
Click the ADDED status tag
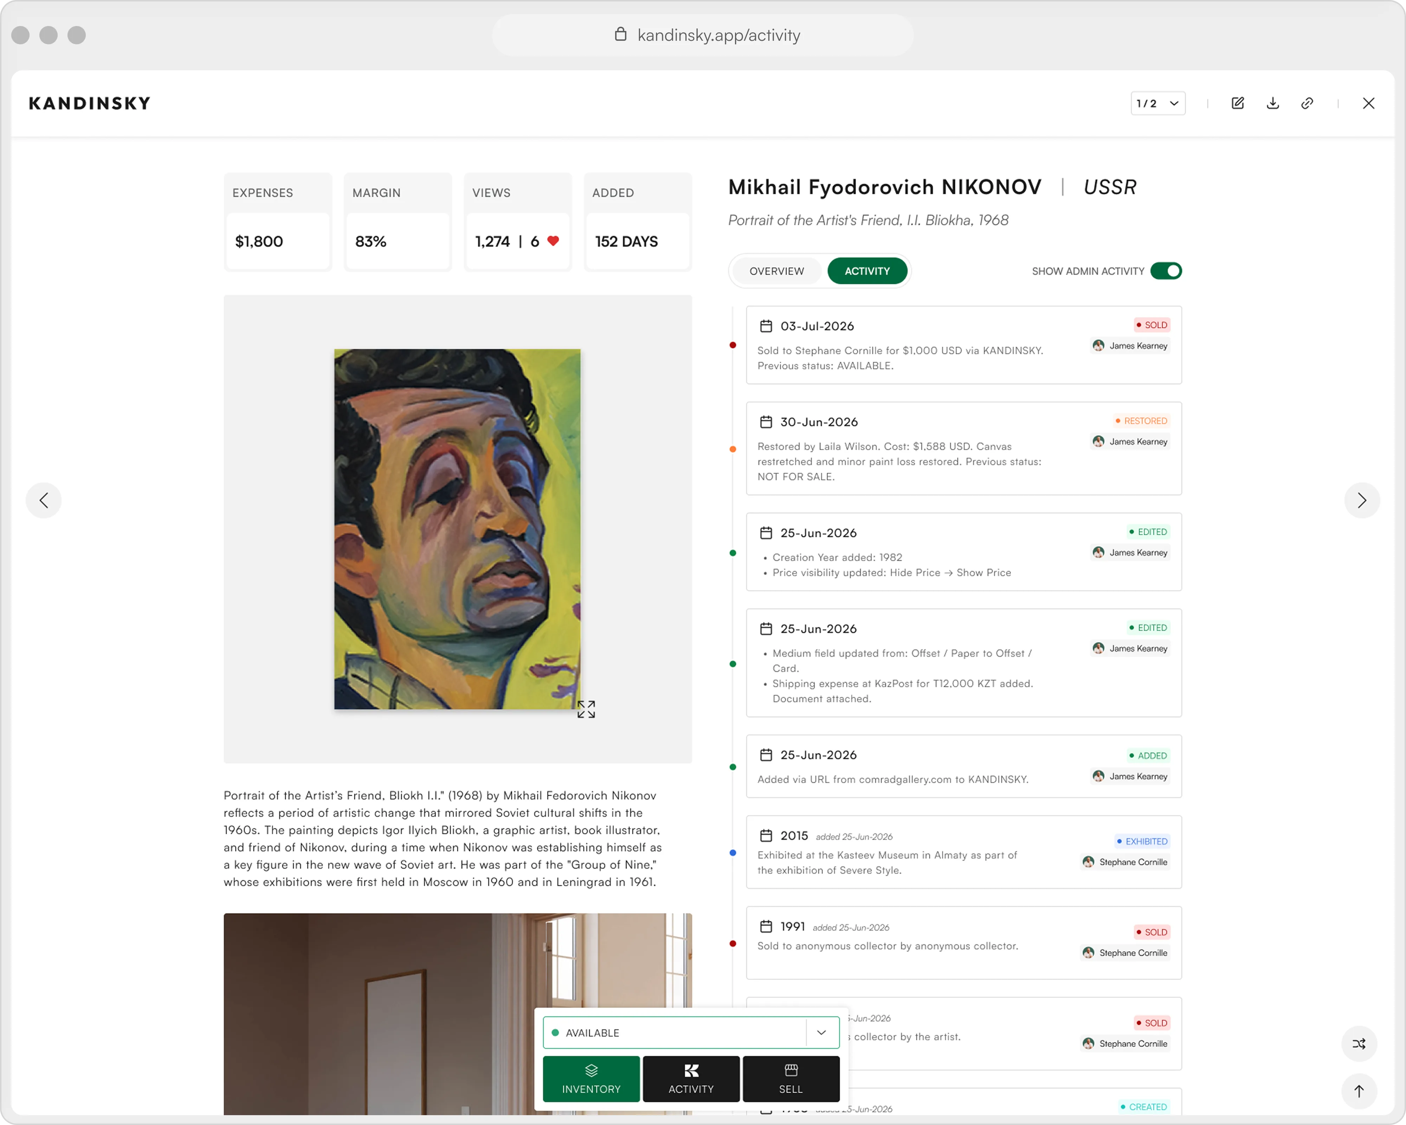[x=1148, y=755]
